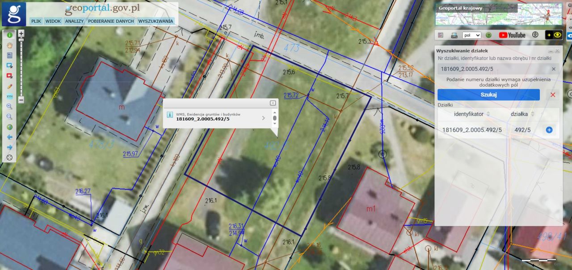
Task: Select the green info identify tool
Action: (x=9, y=35)
